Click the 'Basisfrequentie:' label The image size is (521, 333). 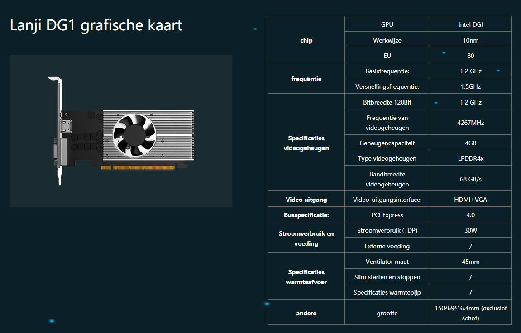[387, 71]
